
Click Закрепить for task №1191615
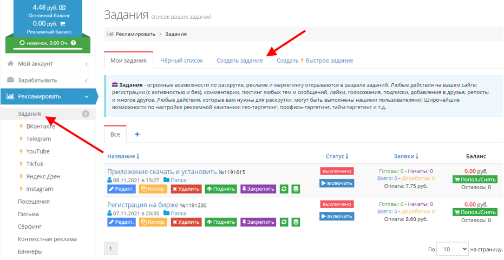(258, 189)
